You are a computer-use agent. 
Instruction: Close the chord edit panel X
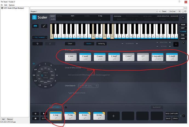pos(183,43)
